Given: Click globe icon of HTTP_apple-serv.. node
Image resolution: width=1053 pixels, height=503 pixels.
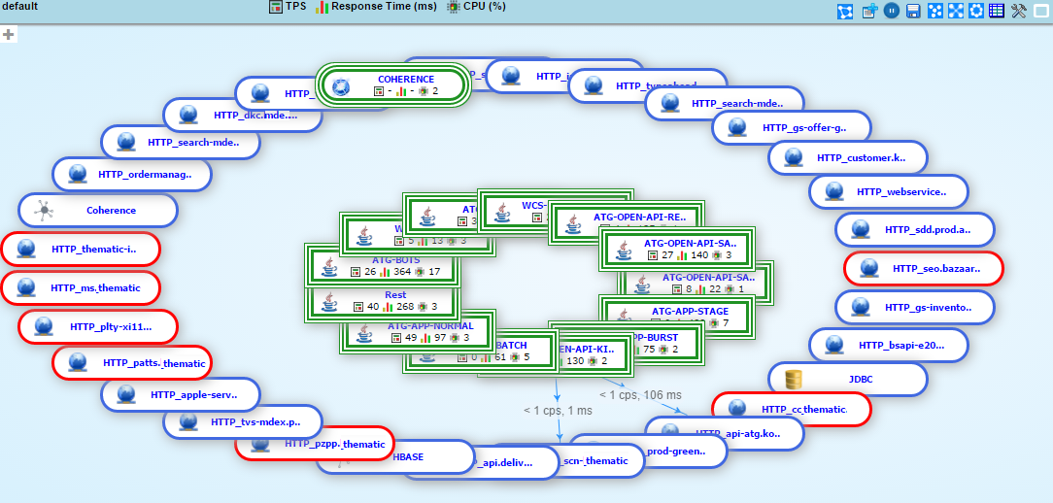Looking at the screenshot, I should click(x=126, y=395).
